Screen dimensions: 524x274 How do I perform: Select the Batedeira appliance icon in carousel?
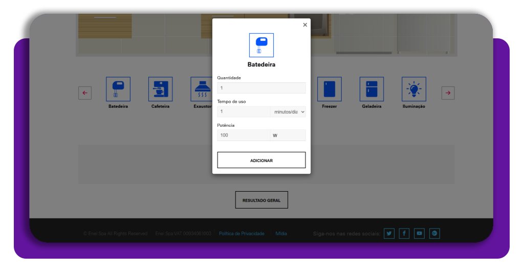click(118, 89)
